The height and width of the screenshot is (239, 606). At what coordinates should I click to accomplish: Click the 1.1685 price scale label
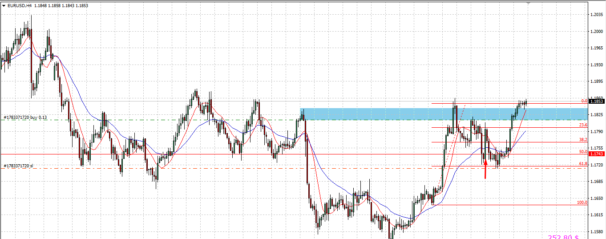[x=596, y=182]
